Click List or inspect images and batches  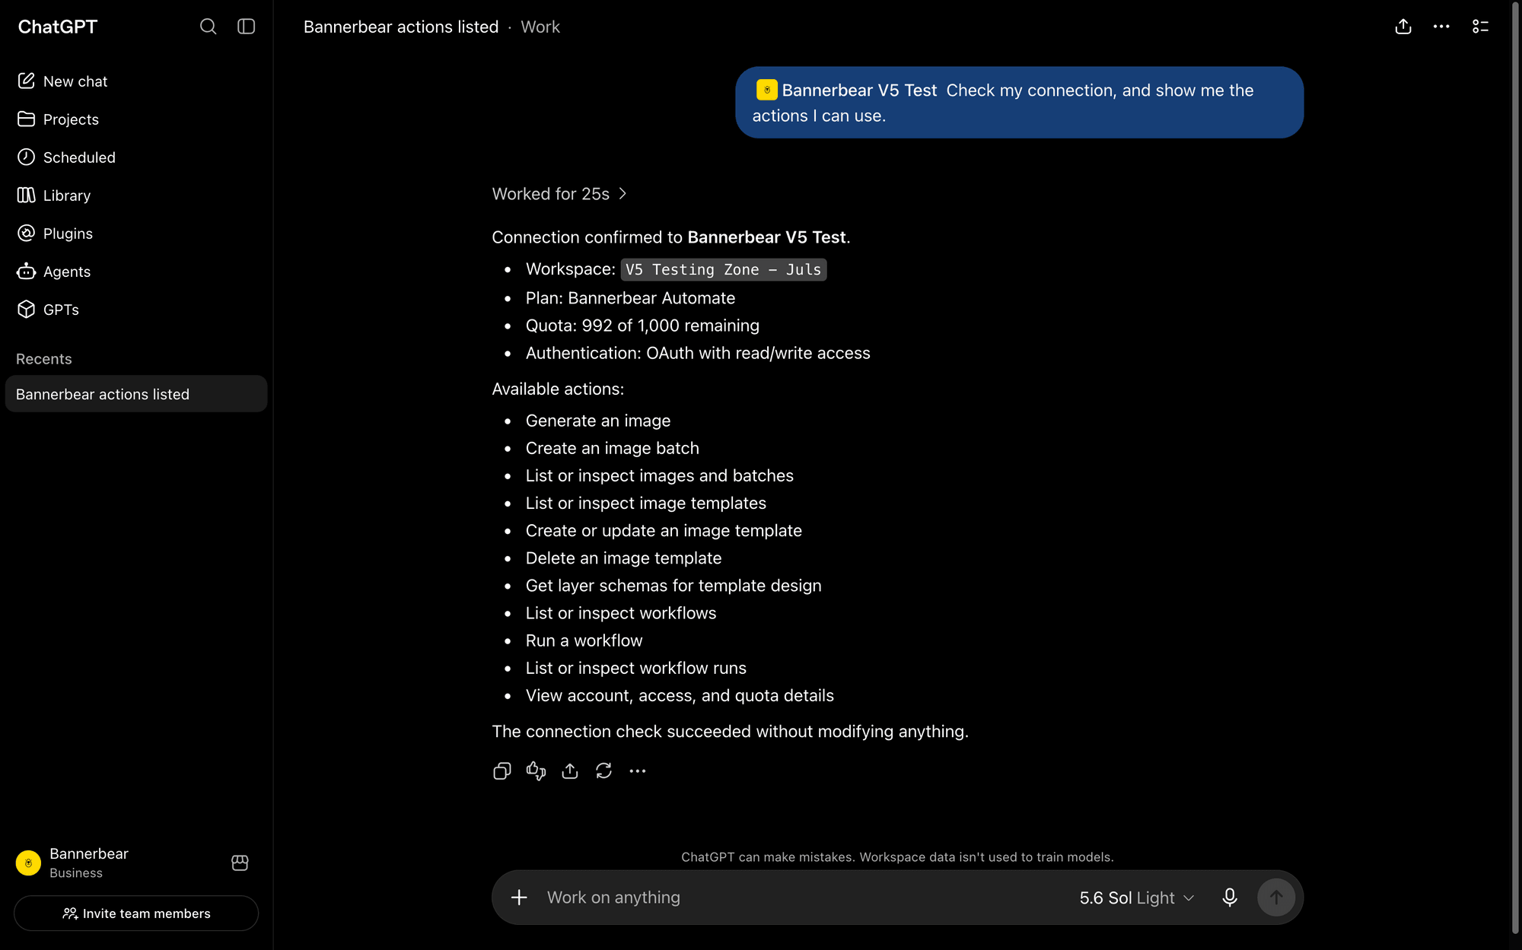[x=660, y=475]
